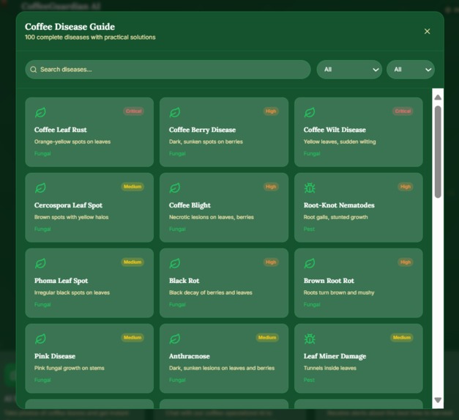The height and width of the screenshot is (420, 459).
Task: Click 'Pink fungal growth on stems' description
Action: click(x=69, y=368)
